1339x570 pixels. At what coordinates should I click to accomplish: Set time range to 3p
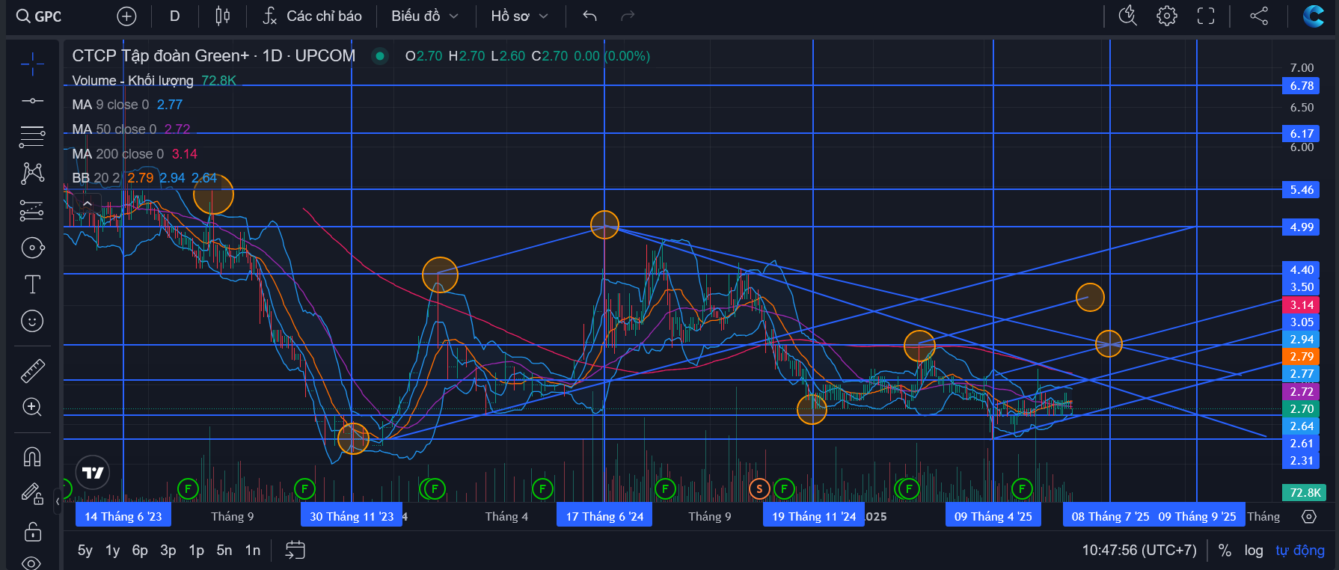168,551
